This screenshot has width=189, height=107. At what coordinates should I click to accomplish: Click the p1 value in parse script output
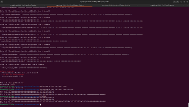point(27,91)
